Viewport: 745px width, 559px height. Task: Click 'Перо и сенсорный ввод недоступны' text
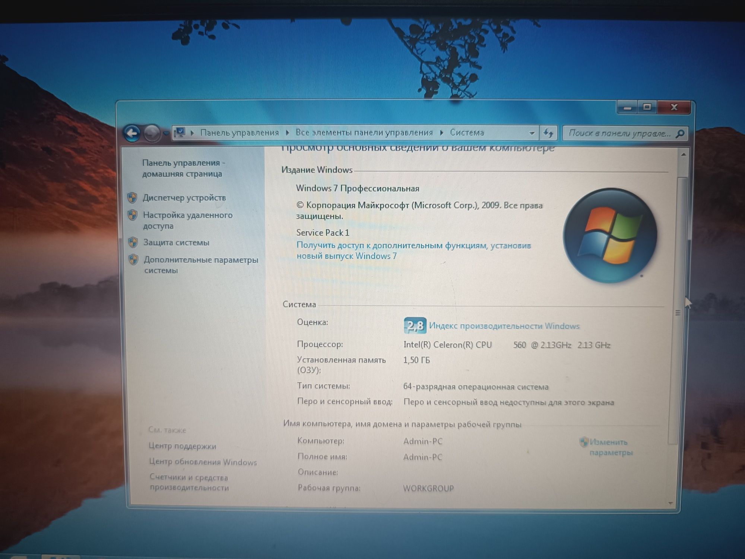(508, 402)
